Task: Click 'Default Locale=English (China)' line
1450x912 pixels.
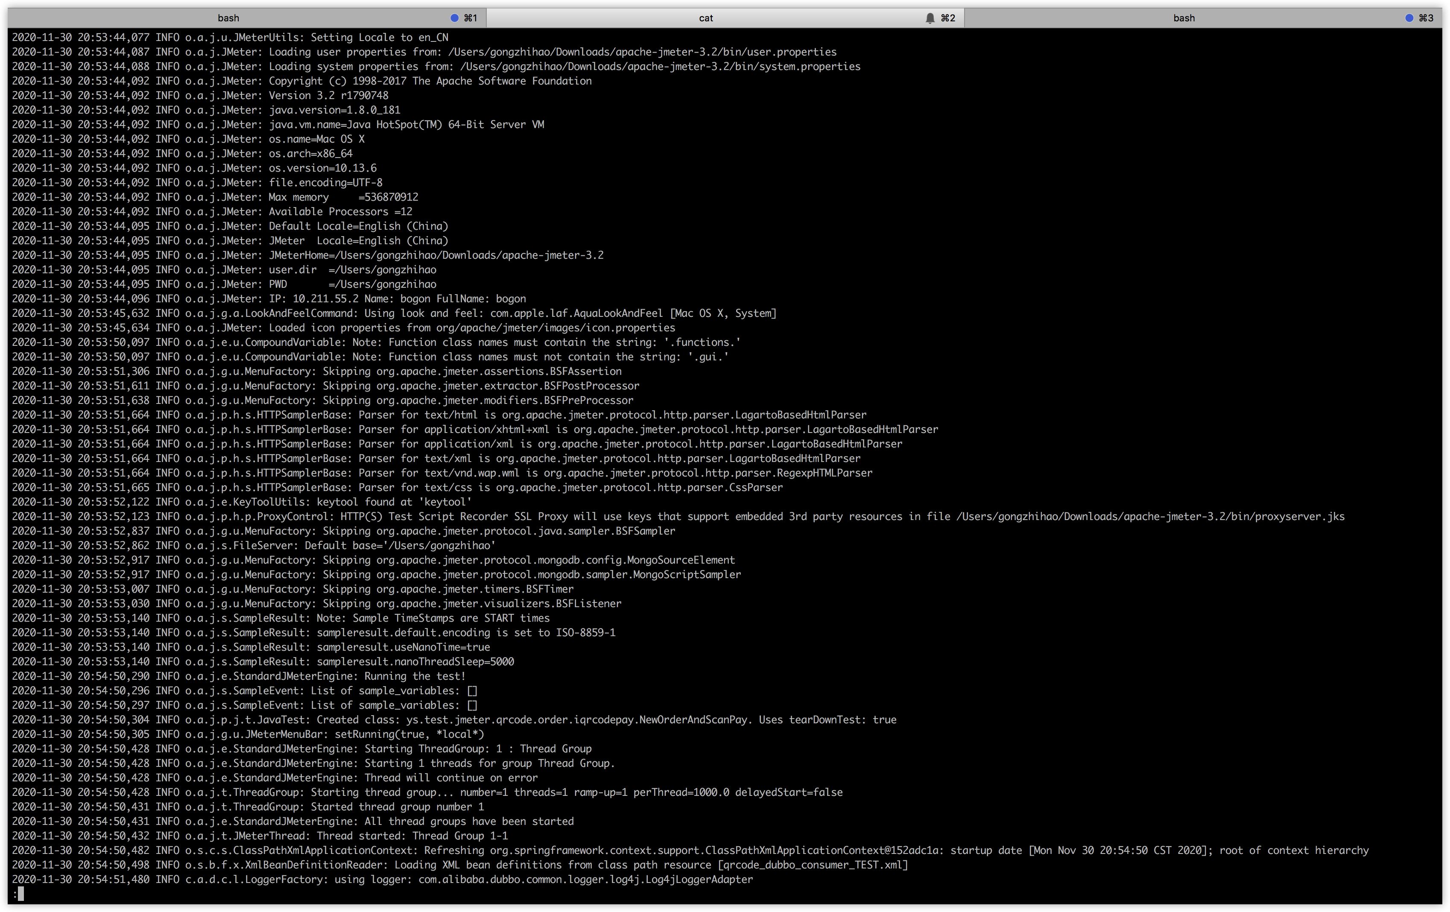Action: click(230, 226)
